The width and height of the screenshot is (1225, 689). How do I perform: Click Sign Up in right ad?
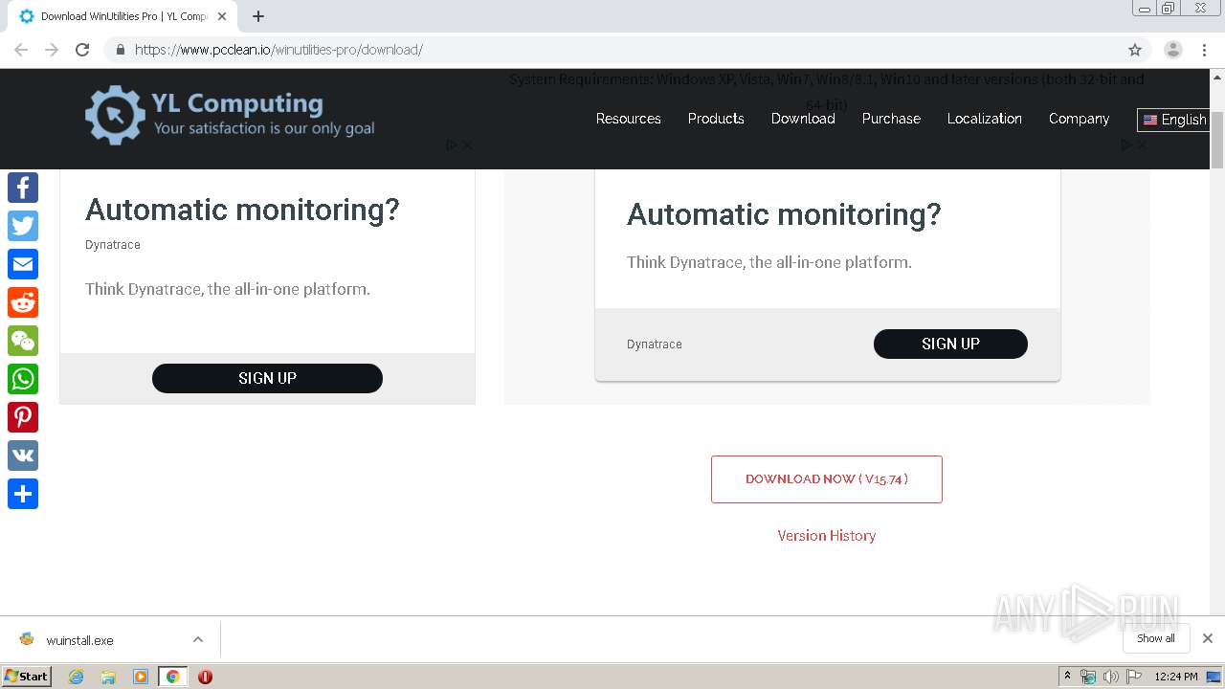tap(950, 344)
